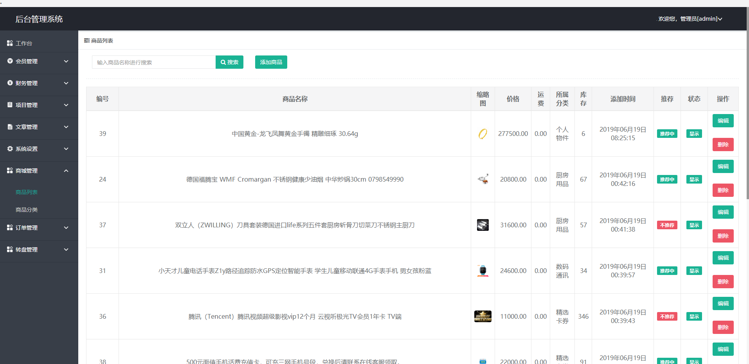Click the page vertical scrollbar

pyautogui.click(x=747, y=103)
